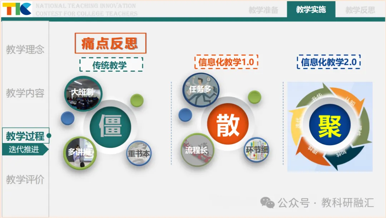Screen dimensions: 386x218
Task: Go to 教学理念 in the sidebar
Action: point(25,49)
